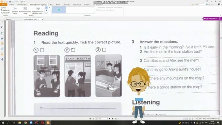Image resolution: width=222 pixels, height=125 pixels.
Task: Close the open PDF document tab
Action: click(42, 19)
